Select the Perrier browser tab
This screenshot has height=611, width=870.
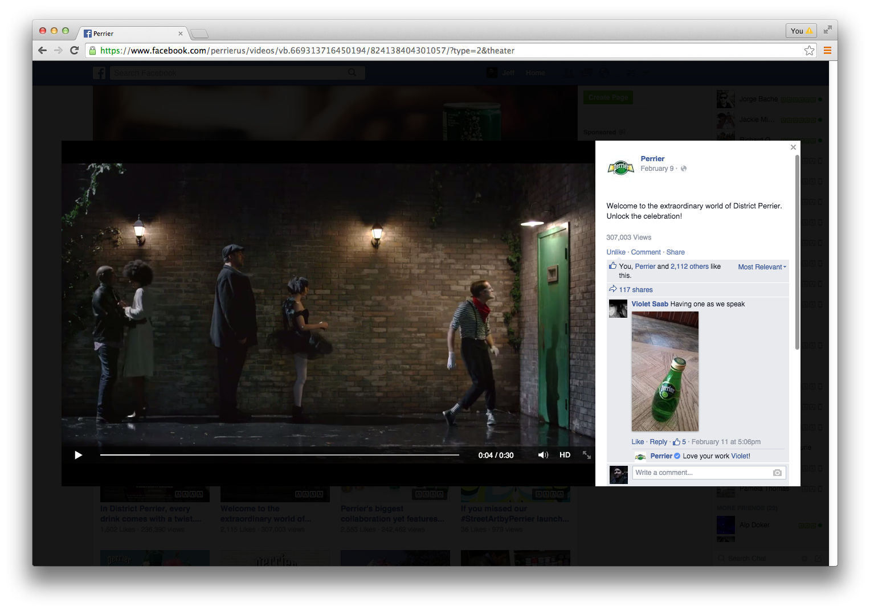132,34
